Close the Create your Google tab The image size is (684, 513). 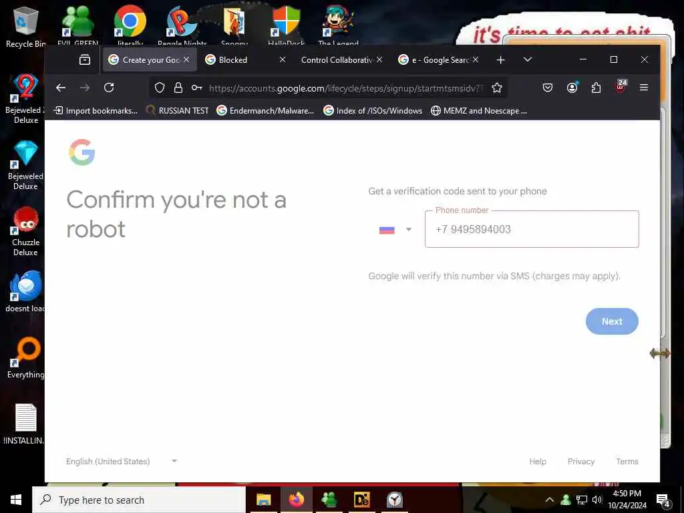tap(186, 59)
